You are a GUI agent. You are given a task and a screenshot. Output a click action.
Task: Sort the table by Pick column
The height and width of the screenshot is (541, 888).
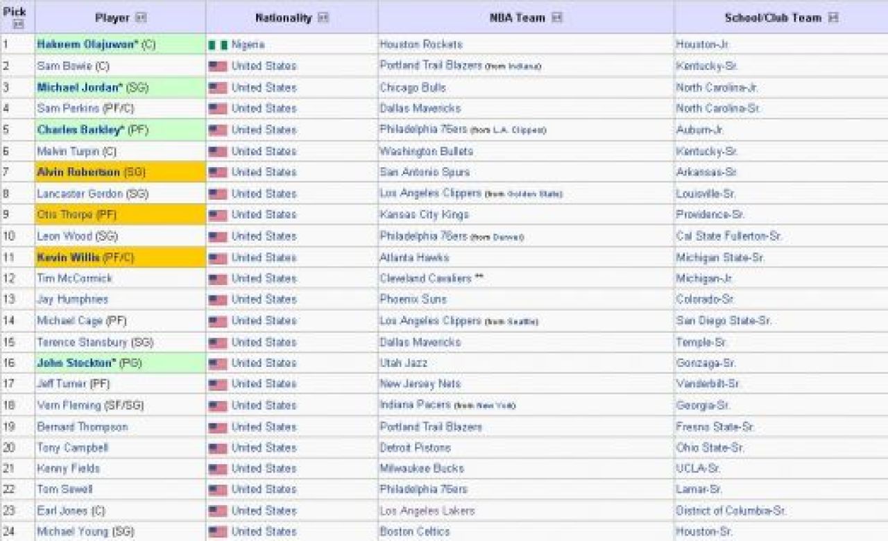19,24
